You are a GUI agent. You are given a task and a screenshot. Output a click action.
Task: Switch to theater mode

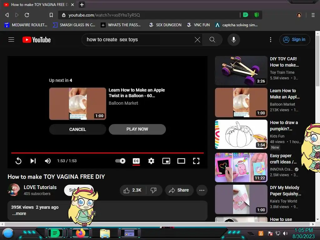181,161
